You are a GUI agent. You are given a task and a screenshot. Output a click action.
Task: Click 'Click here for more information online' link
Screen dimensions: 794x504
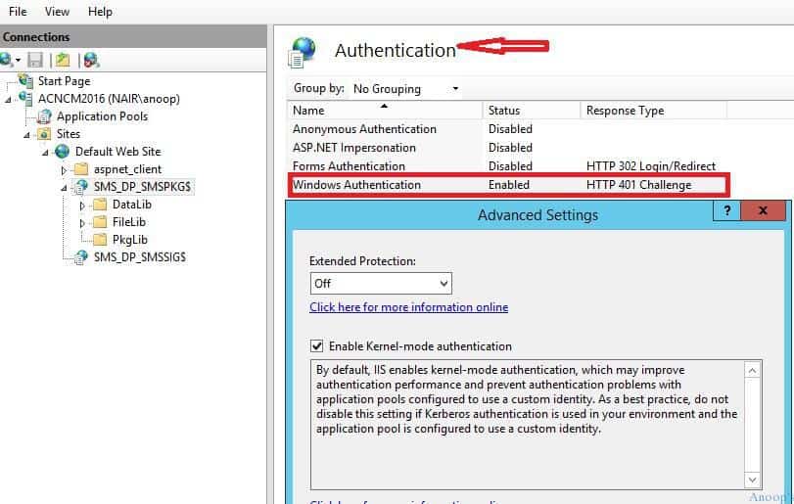click(x=408, y=307)
